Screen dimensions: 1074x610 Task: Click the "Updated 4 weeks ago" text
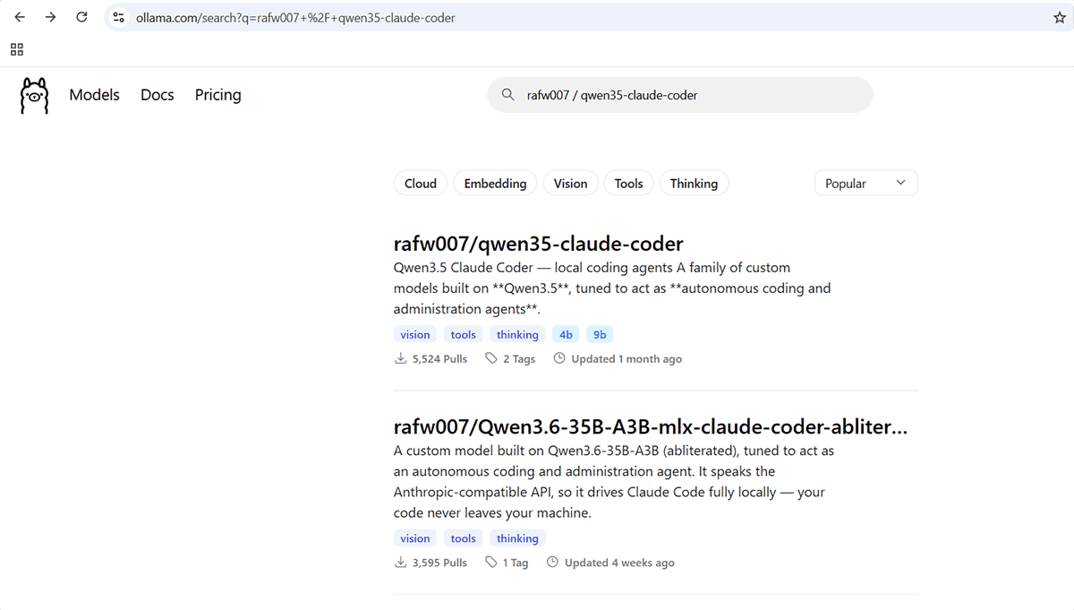(619, 563)
